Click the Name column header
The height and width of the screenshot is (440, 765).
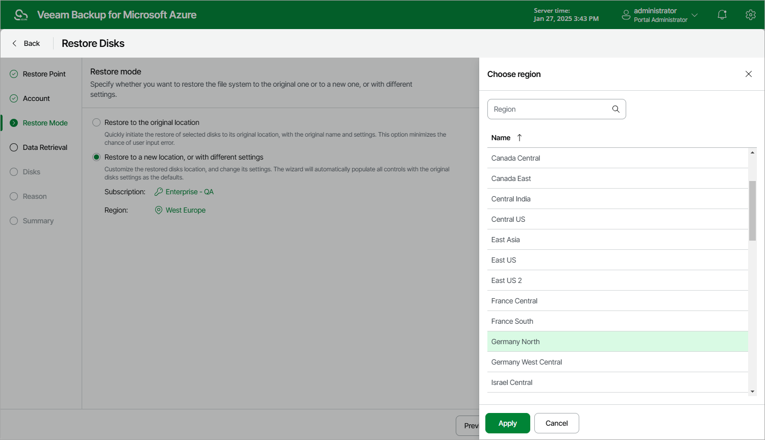501,138
